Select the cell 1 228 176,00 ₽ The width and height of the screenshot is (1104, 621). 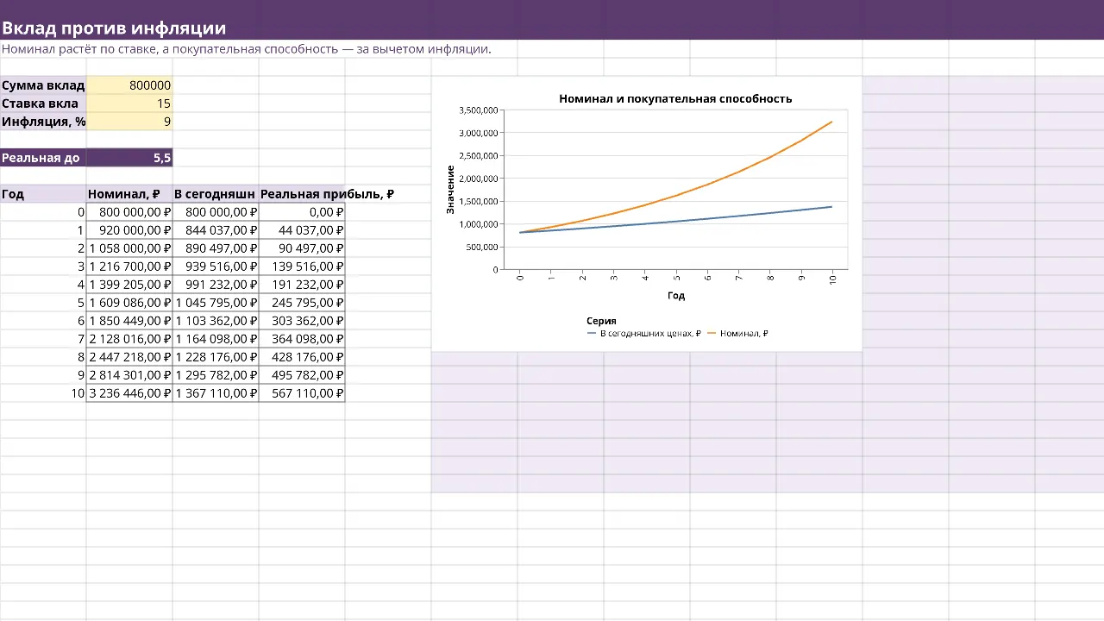[x=216, y=357]
